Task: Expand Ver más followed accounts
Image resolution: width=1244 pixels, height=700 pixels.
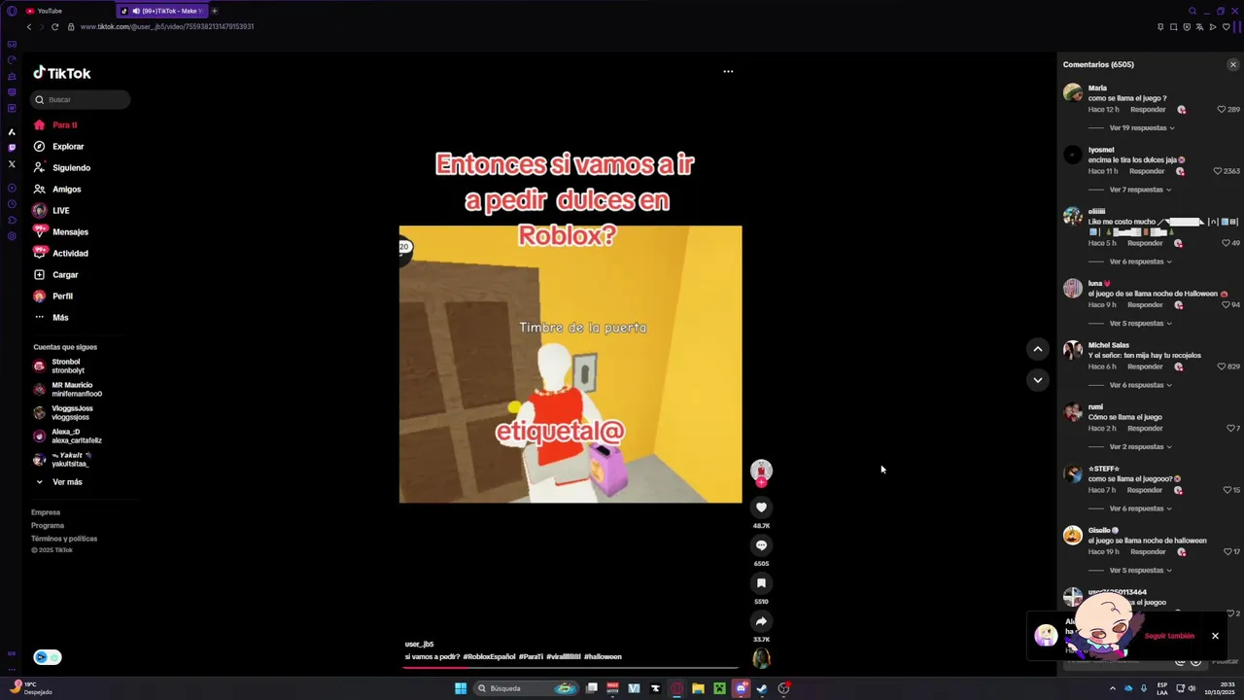Action: (59, 482)
